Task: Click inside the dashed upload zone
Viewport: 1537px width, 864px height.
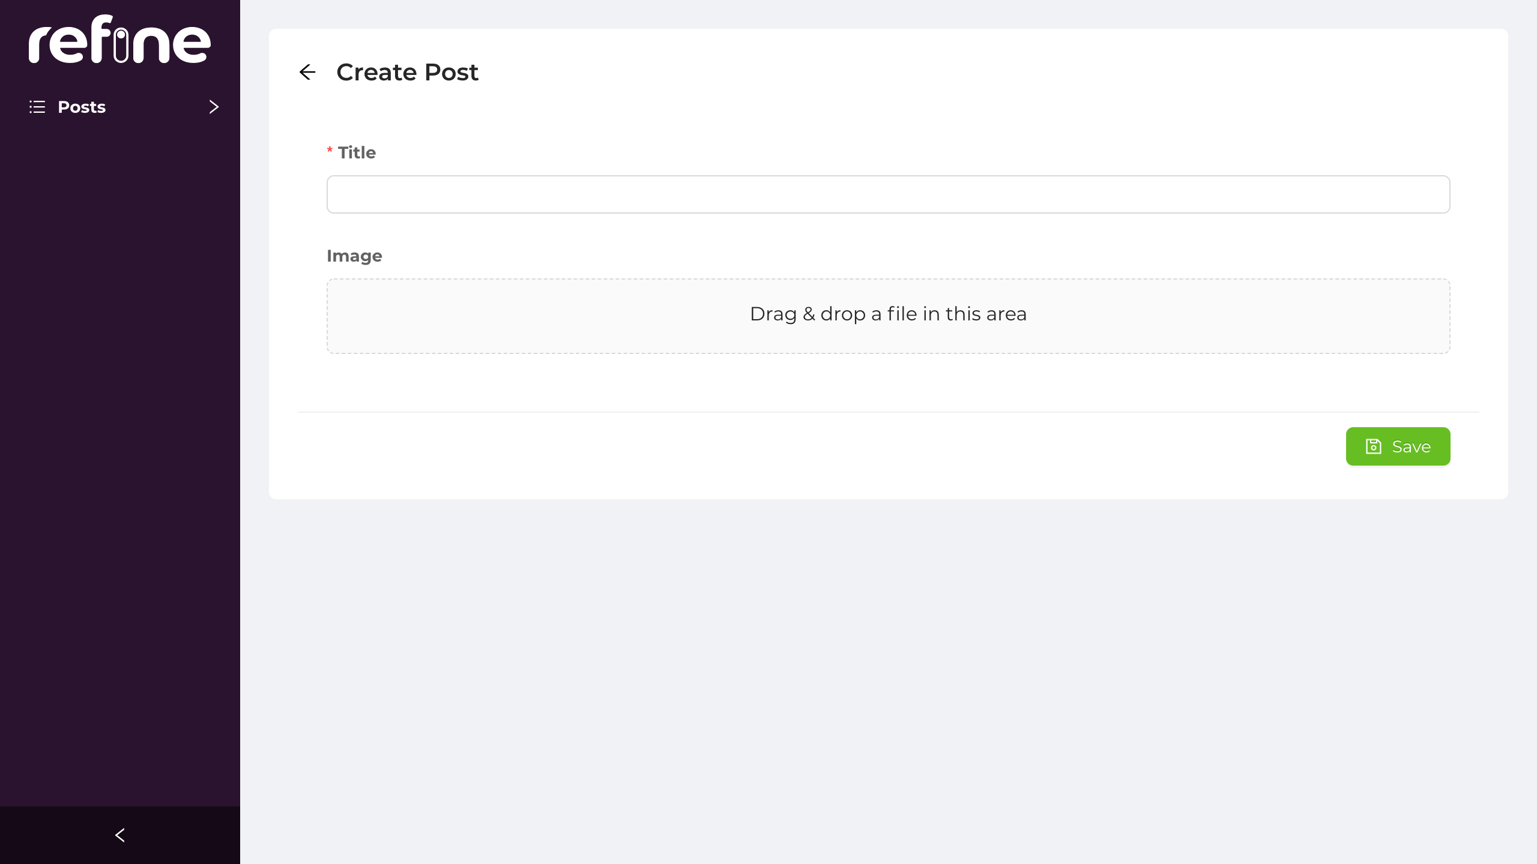Action: click(x=887, y=315)
